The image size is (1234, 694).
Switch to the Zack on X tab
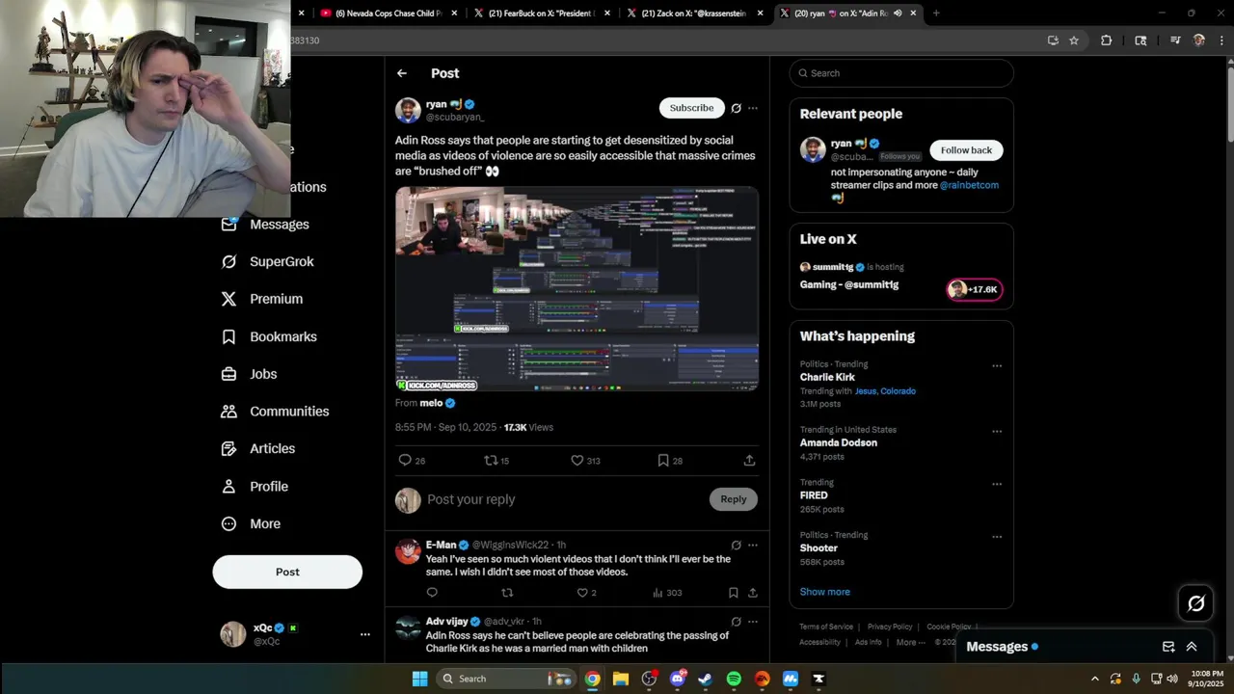pos(693,13)
